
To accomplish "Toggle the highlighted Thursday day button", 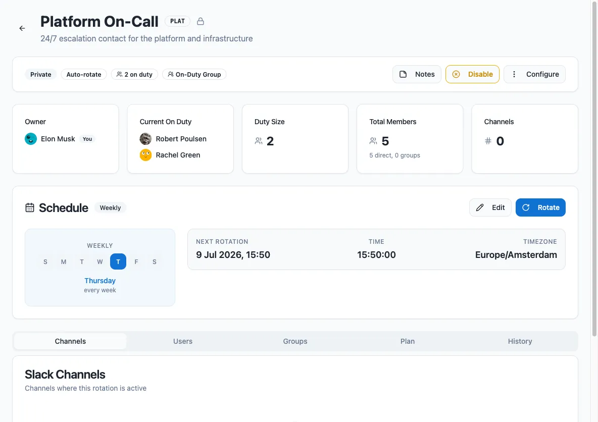I will (118, 261).
